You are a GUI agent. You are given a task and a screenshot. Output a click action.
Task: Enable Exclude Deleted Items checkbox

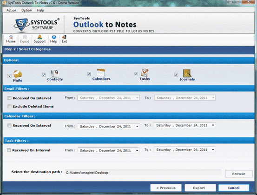pyautogui.click(x=9, y=106)
